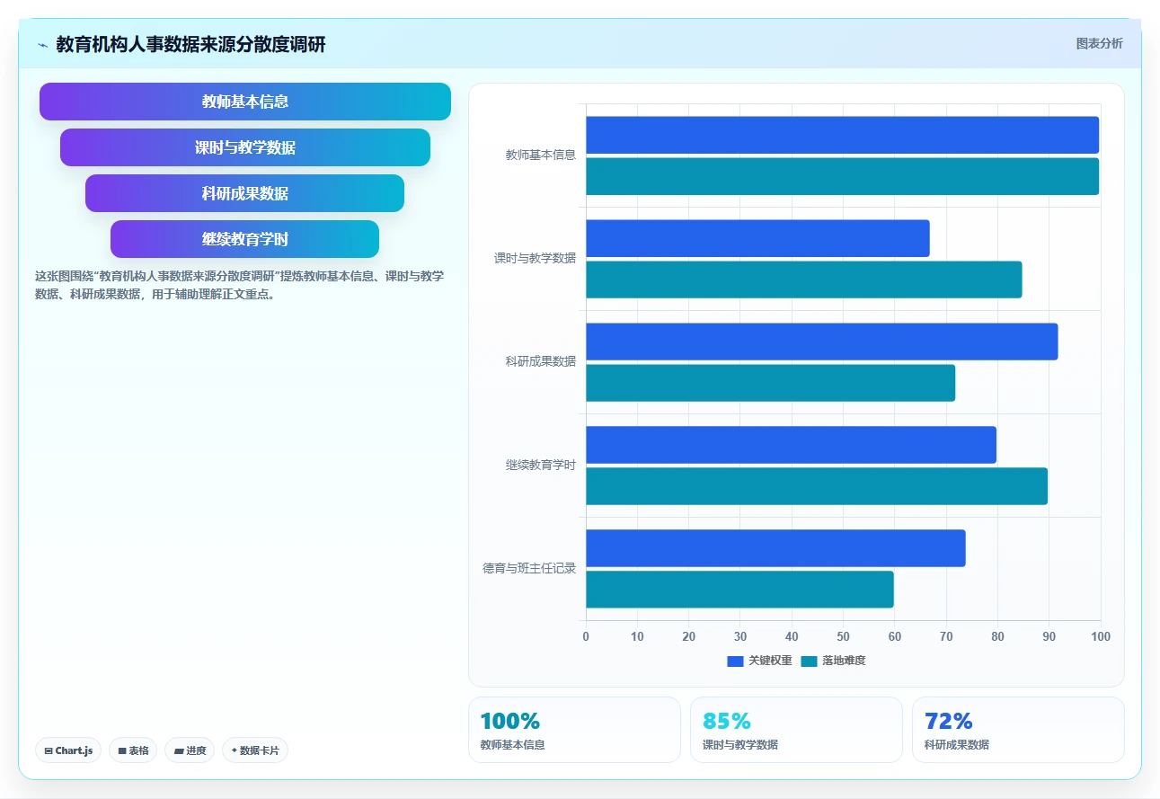
Task: Select the 课时与教学数据 funnel bar
Action: (x=245, y=147)
